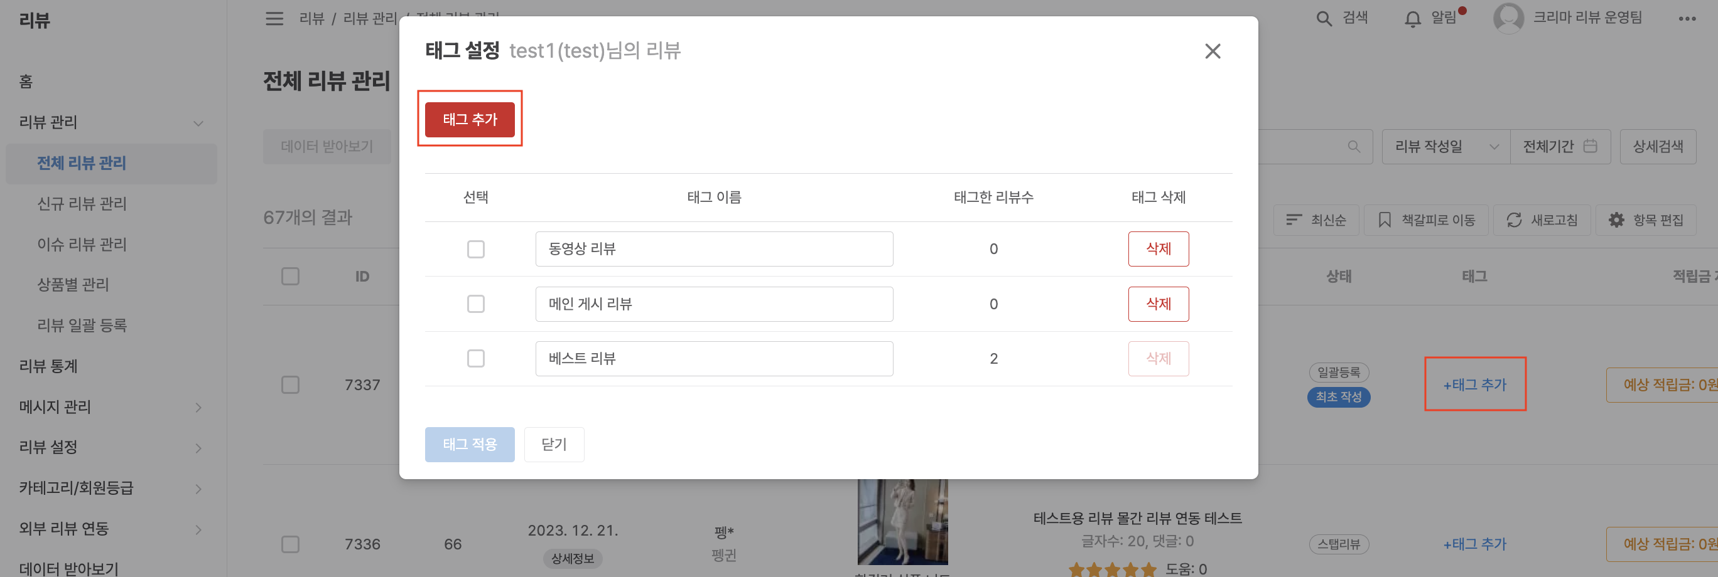Open search with the magnifier icon

point(1324,19)
